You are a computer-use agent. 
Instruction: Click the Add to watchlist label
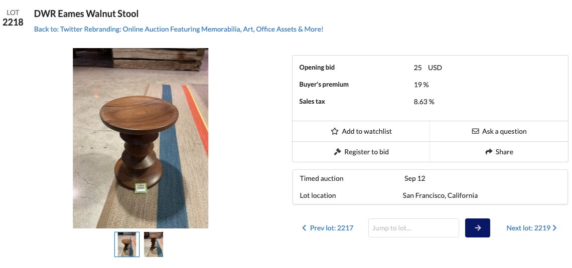(367, 131)
